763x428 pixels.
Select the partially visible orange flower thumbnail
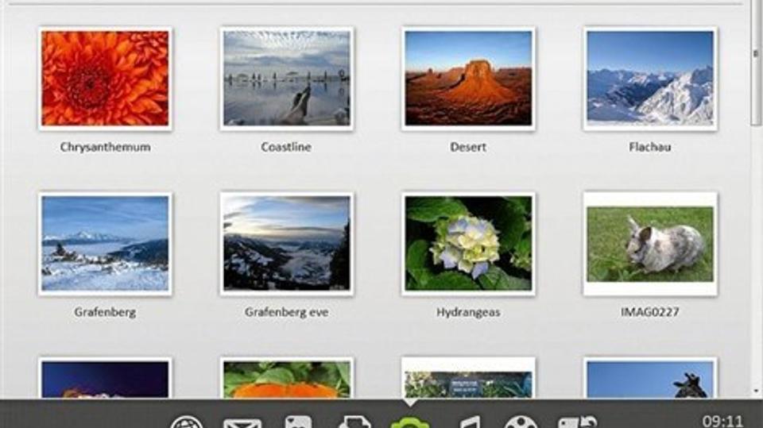pyautogui.click(x=287, y=379)
